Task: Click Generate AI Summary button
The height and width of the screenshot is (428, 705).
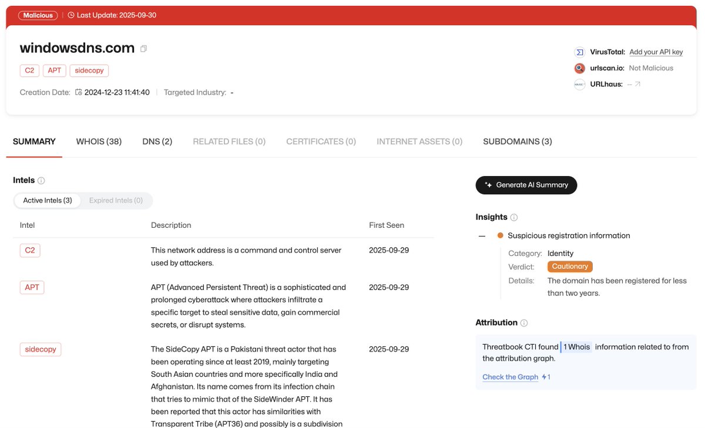Action: click(526, 185)
